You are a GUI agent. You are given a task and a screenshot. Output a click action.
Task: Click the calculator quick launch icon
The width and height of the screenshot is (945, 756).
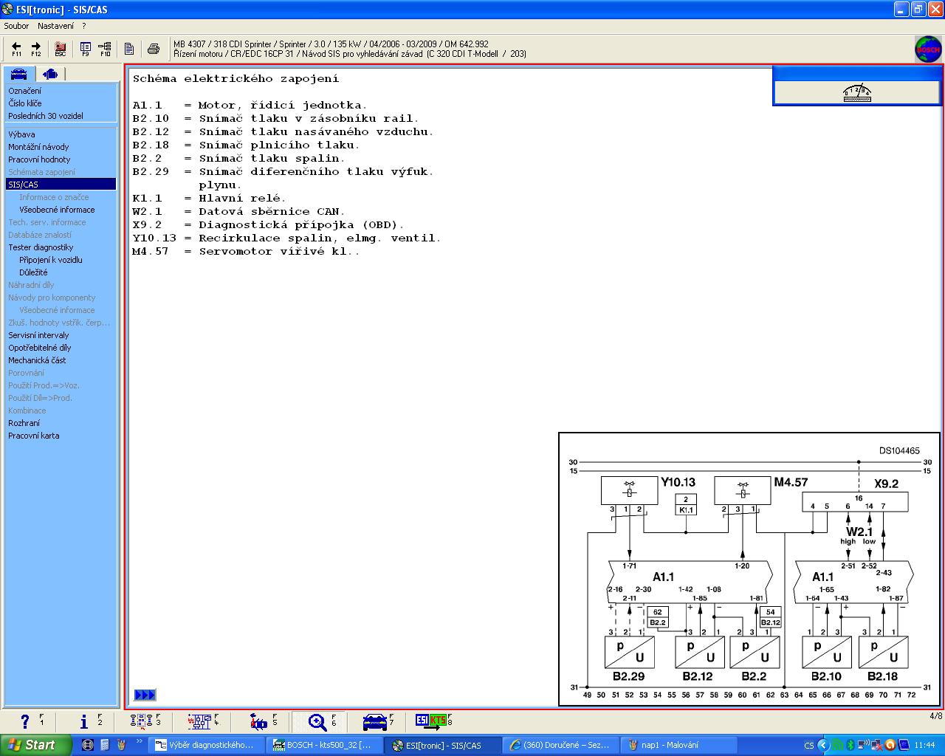coord(105,745)
